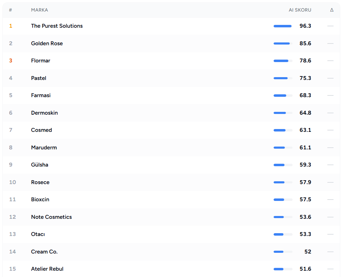
Task: Click Flormar score progress bar
Action: click(283, 61)
